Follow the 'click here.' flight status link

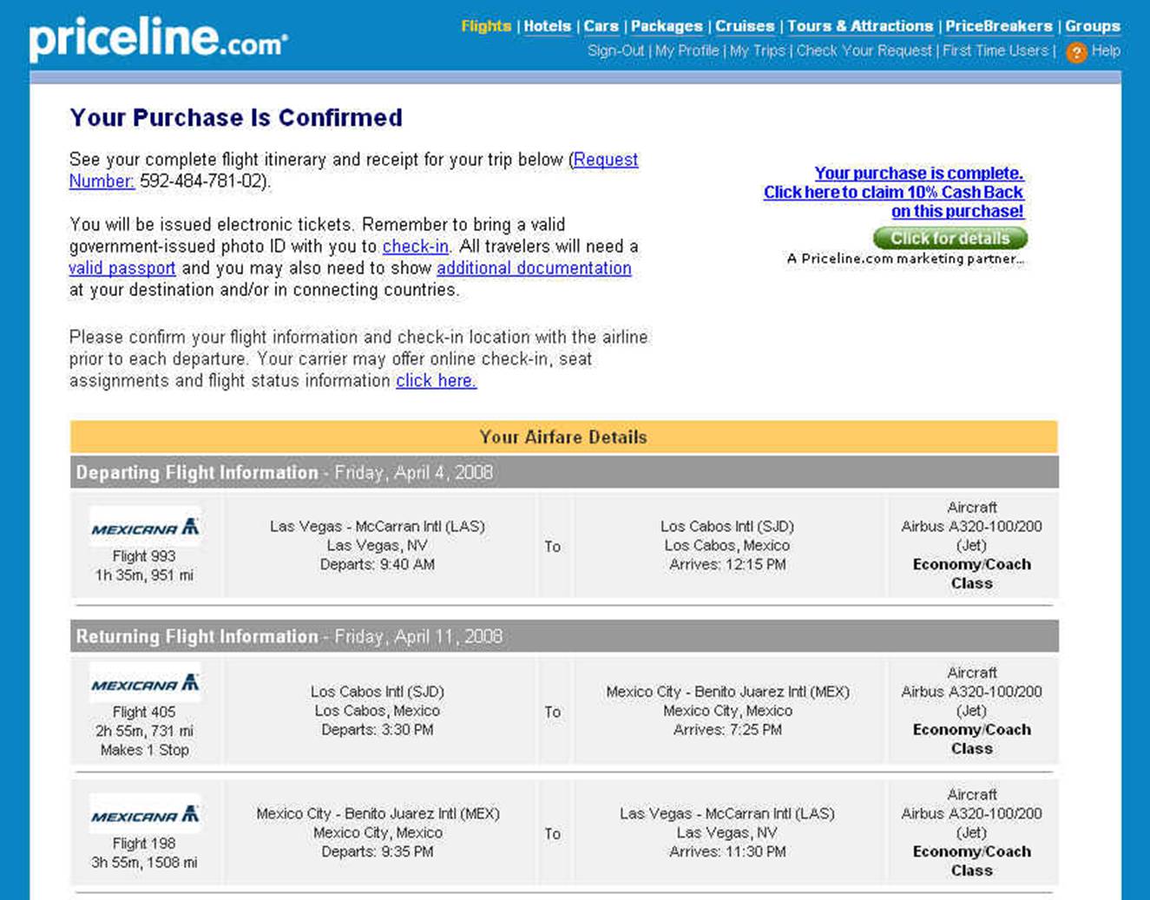tap(436, 381)
